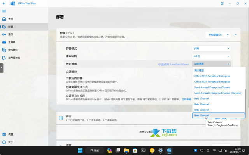This screenshot has height=155, width=249.
Task: Go to 主页 home page
Action: click(24, 19)
